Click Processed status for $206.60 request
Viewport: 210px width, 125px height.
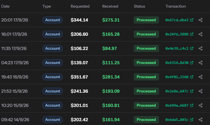[146, 34]
